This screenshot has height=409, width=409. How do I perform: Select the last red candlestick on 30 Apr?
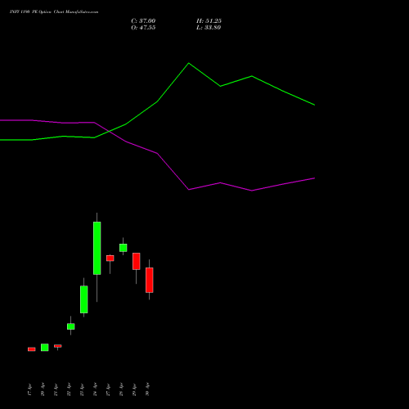150,280
